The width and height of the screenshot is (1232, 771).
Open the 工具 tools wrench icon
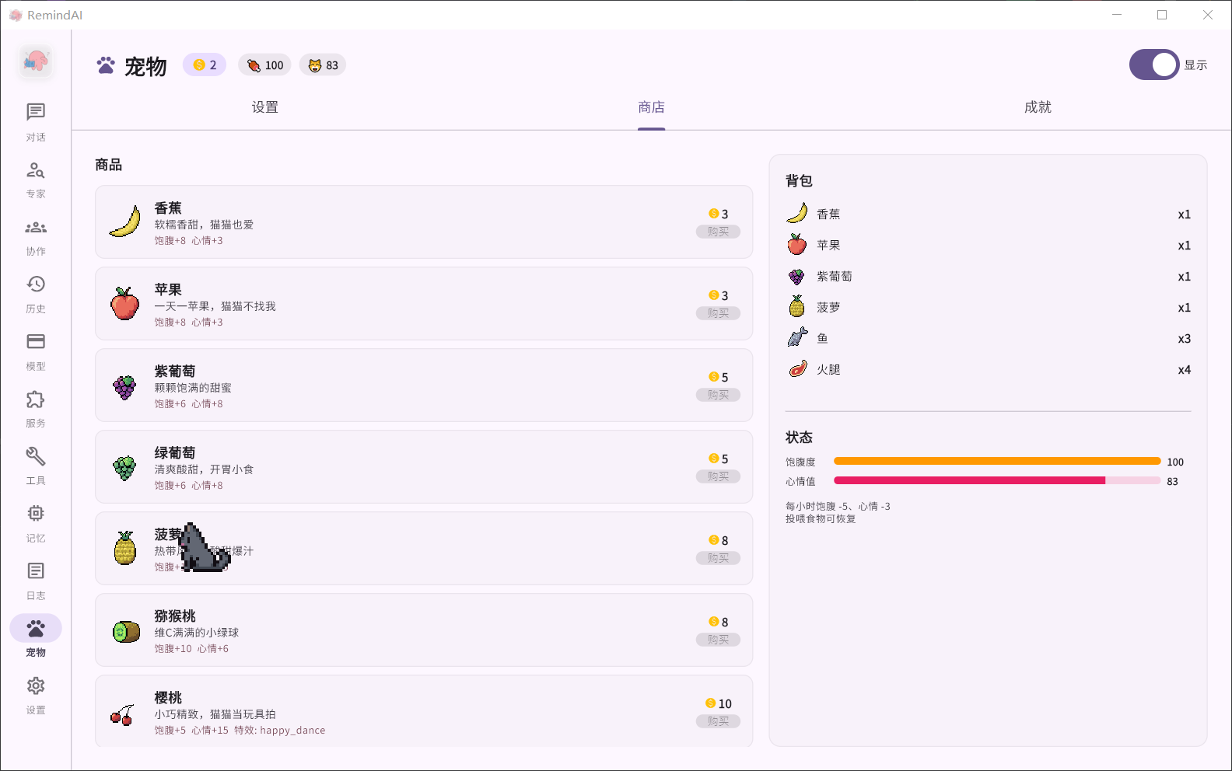pyautogui.click(x=36, y=456)
